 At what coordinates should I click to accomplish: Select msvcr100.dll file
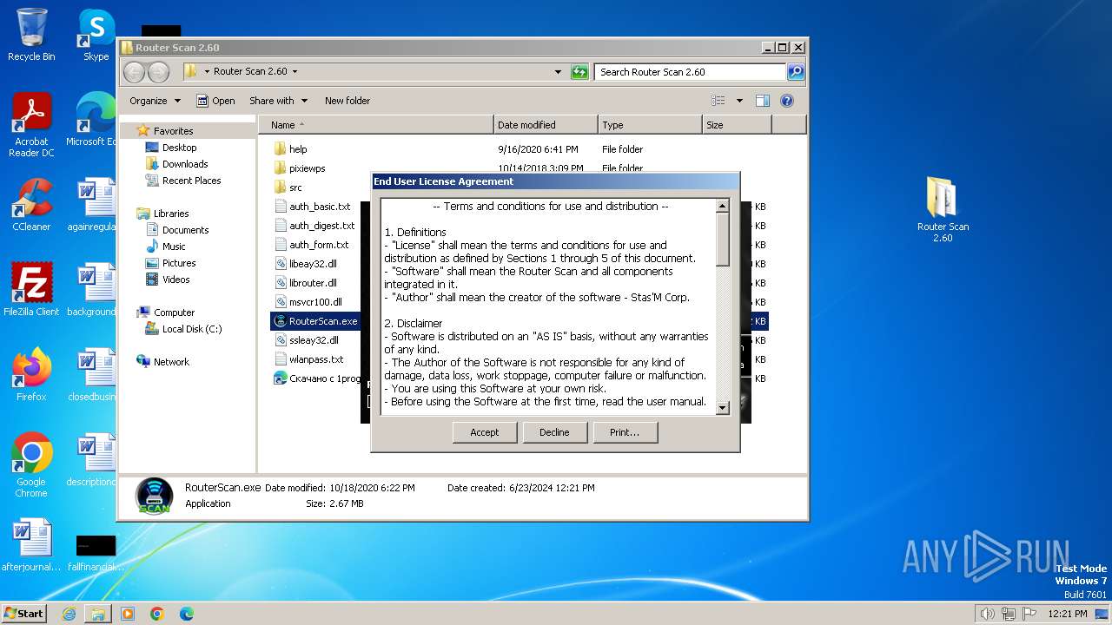(315, 302)
